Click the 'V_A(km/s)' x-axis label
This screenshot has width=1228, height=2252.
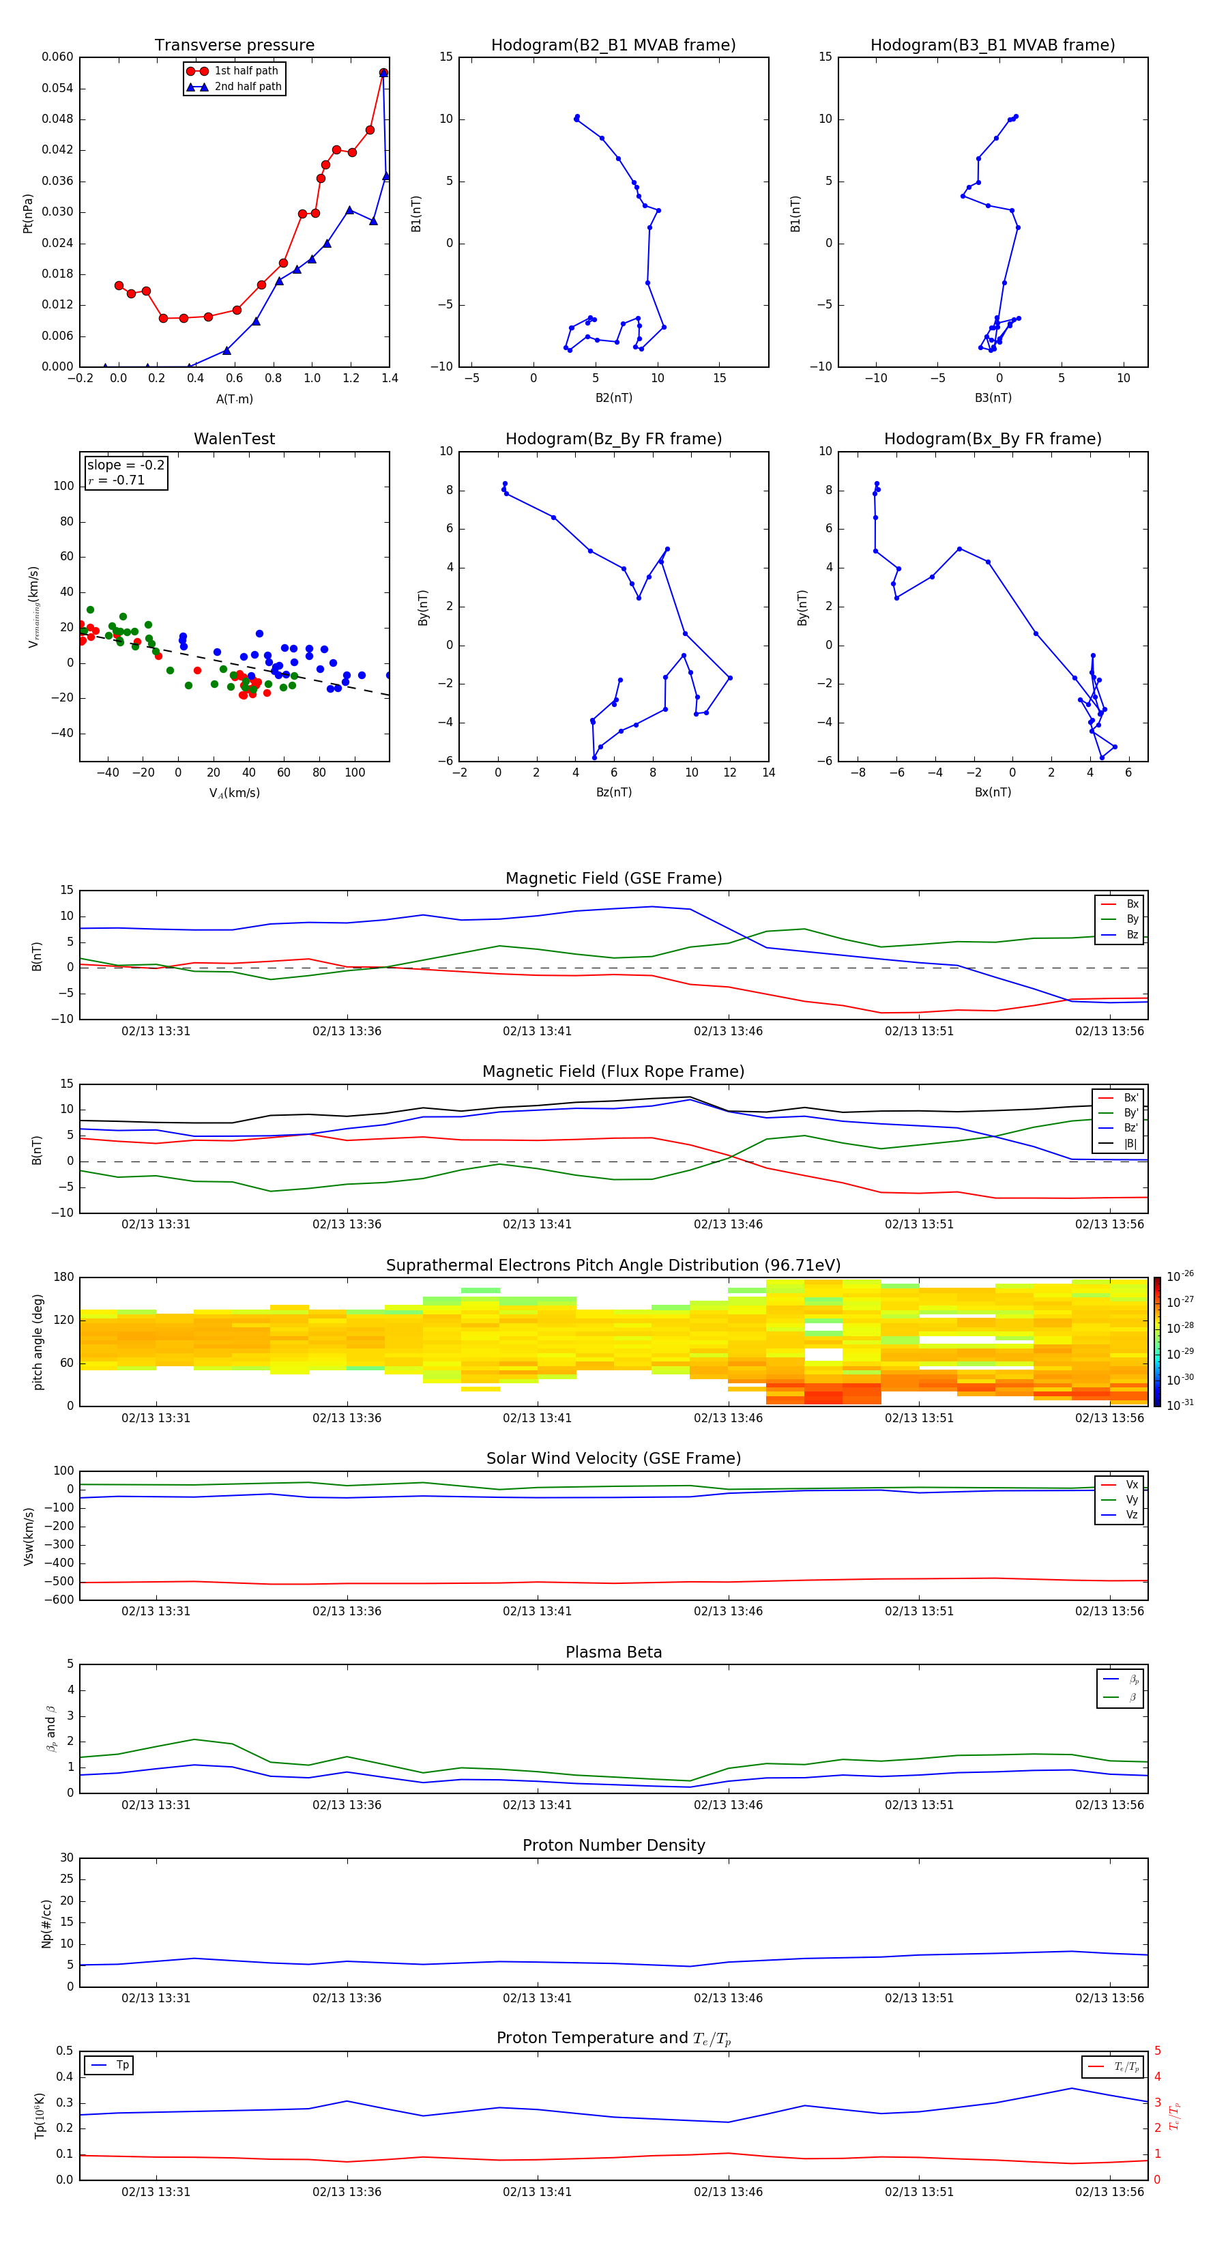pyautogui.click(x=234, y=793)
